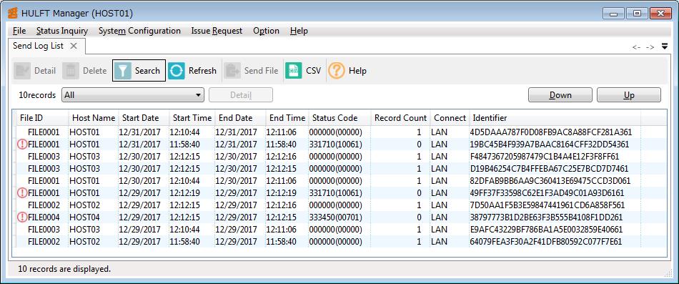Click error icon on FILE0004 row
The image size is (679, 284).
[x=22, y=217]
